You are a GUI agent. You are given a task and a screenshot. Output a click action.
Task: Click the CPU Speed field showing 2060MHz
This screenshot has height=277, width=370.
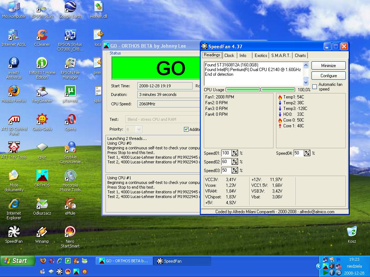point(169,104)
